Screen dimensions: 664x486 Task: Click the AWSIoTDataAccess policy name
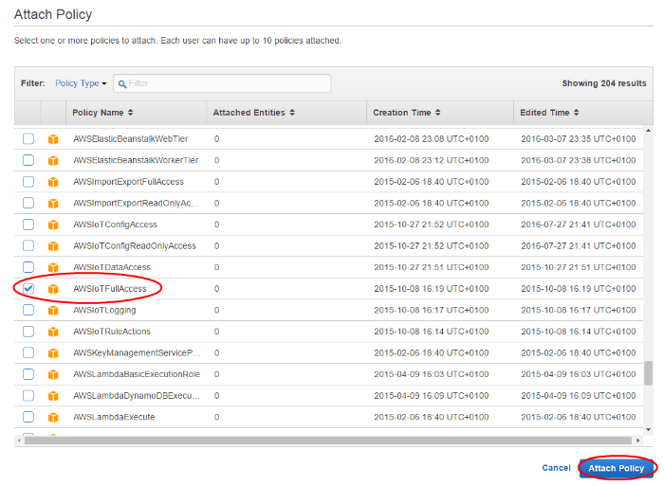click(x=112, y=267)
